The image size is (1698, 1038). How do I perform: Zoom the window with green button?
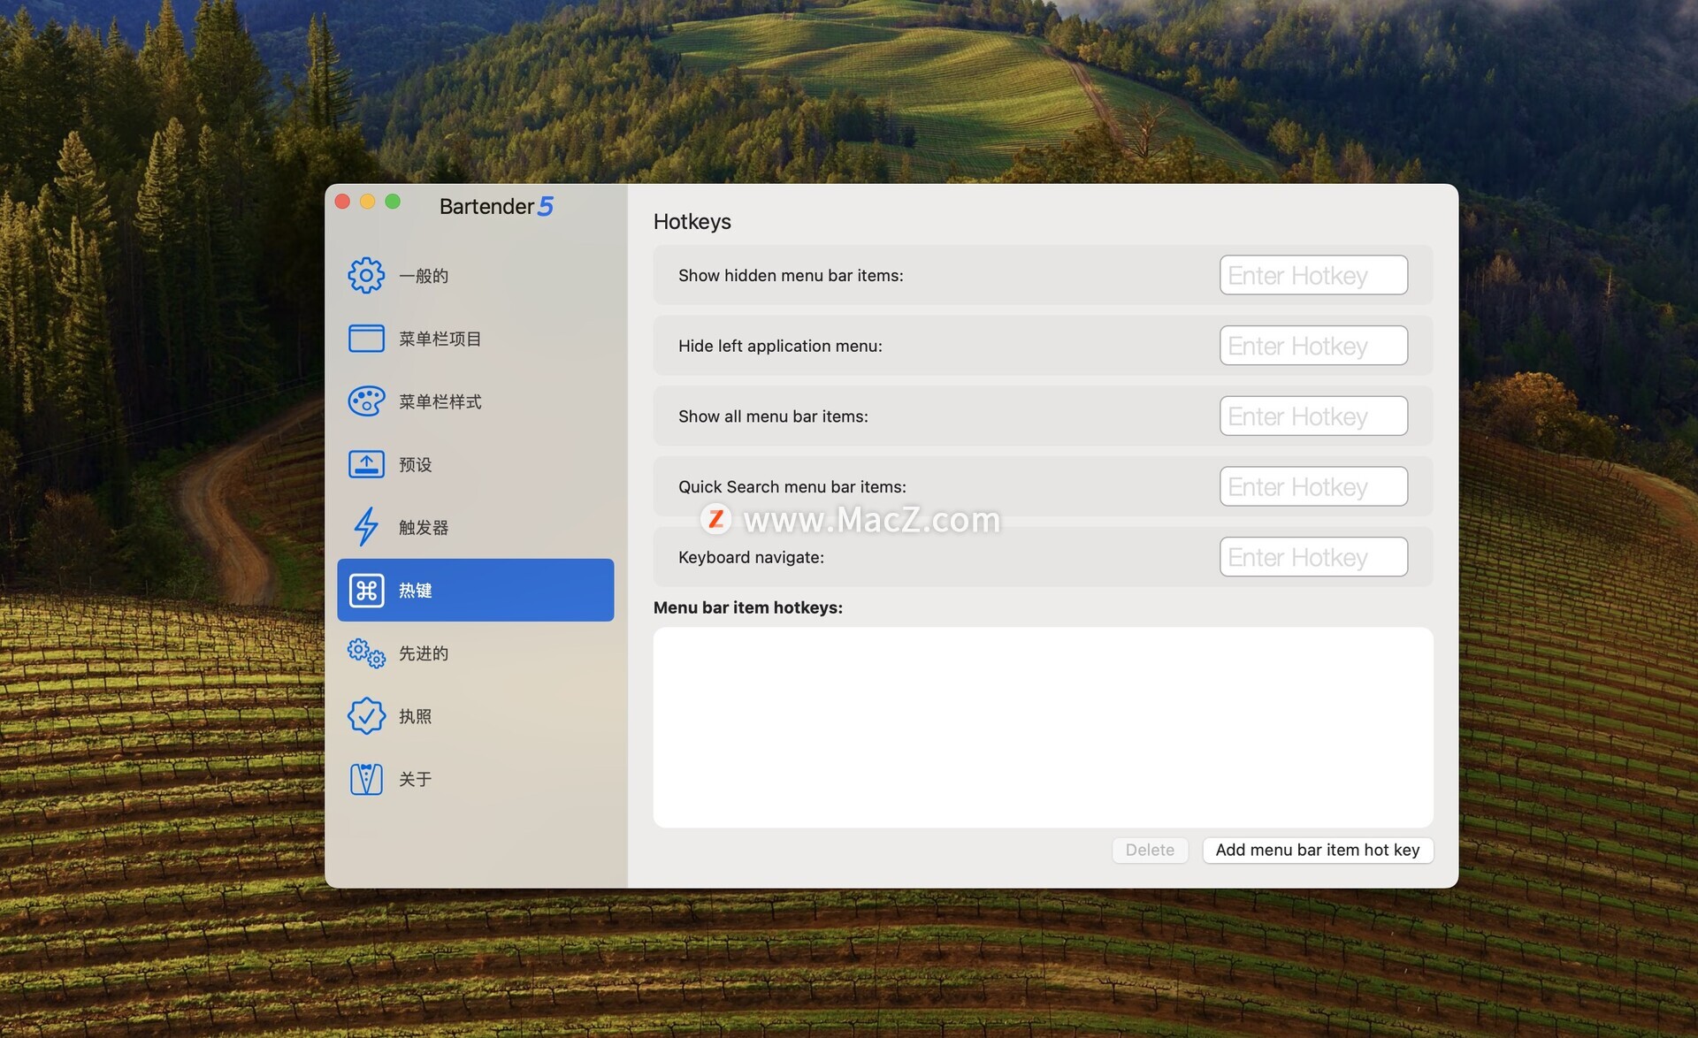[393, 202]
